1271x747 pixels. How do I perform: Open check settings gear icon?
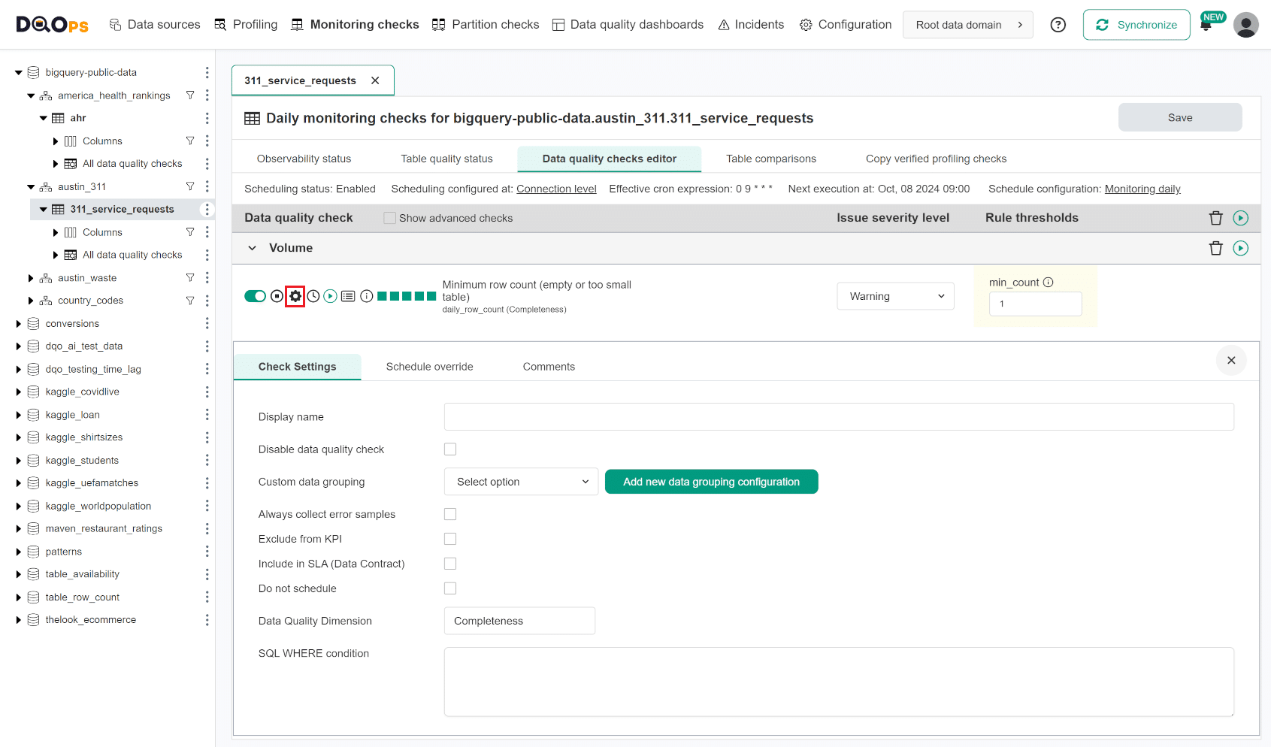pyautogui.click(x=295, y=296)
